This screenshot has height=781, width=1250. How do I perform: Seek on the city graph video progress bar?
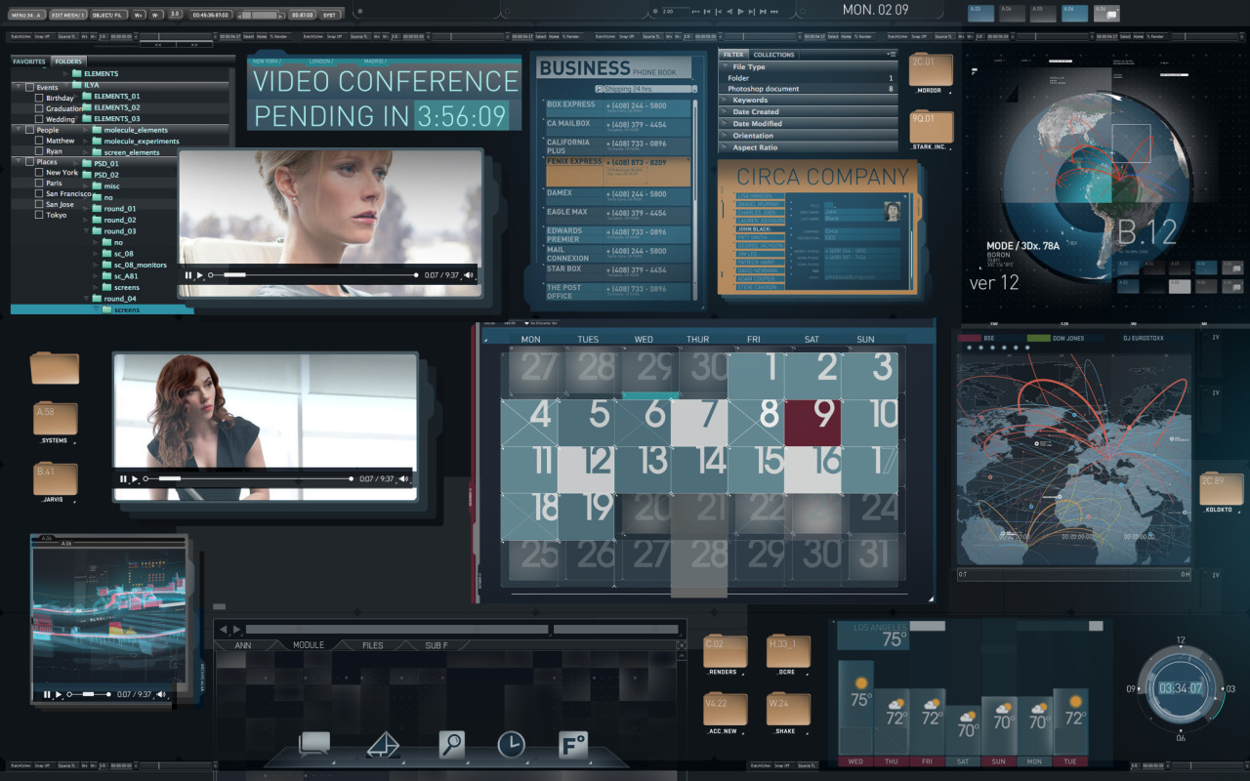pyautogui.click(x=89, y=694)
